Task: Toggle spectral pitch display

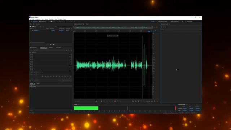Action: 54,21
